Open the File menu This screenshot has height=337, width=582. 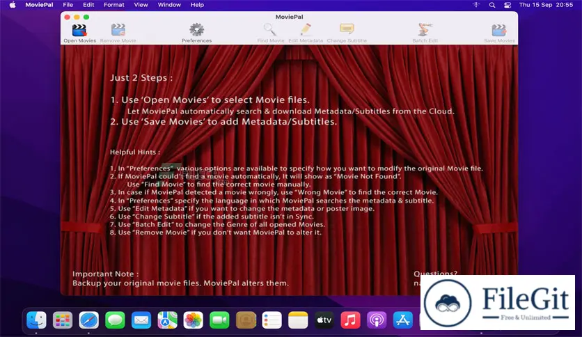[68, 5]
